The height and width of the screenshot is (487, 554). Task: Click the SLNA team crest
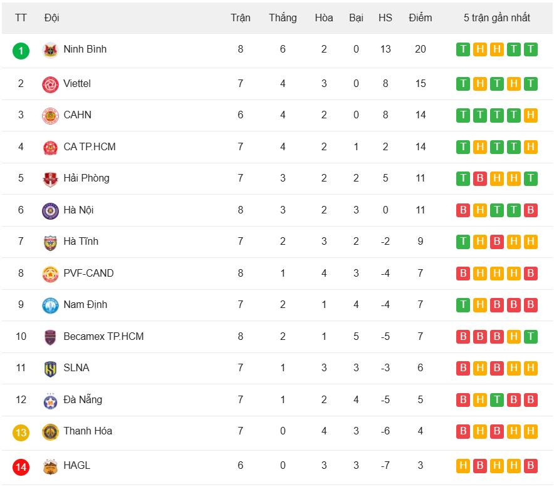(50, 368)
